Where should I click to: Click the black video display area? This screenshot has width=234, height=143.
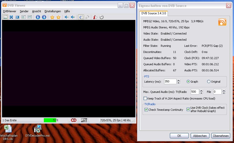(69, 69)
